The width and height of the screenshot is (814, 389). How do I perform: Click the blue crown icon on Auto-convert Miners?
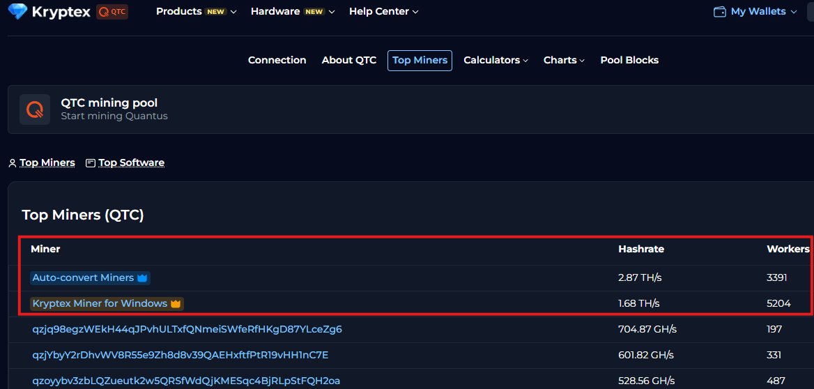point(142,278)
